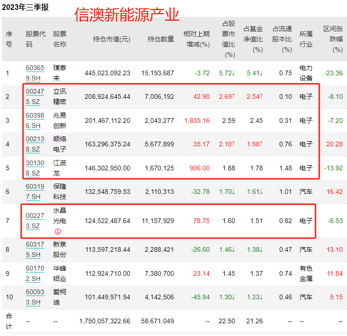Click market value 445,023,092.23
Screen dimensions: 347x336
(107, 73)
